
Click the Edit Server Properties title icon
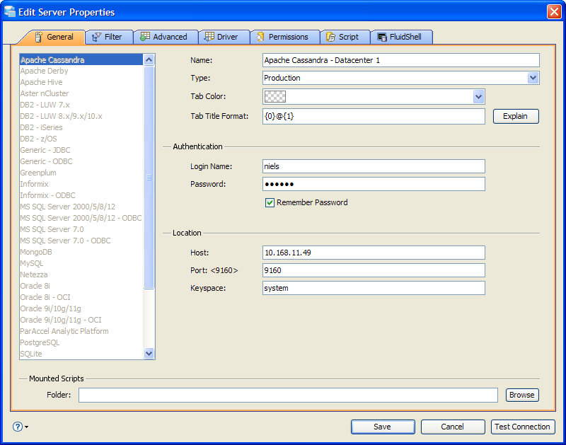pyautogui.click(x=10, y=11)
